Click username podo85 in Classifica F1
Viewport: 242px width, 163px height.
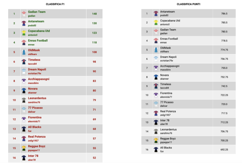click(32, 25)
